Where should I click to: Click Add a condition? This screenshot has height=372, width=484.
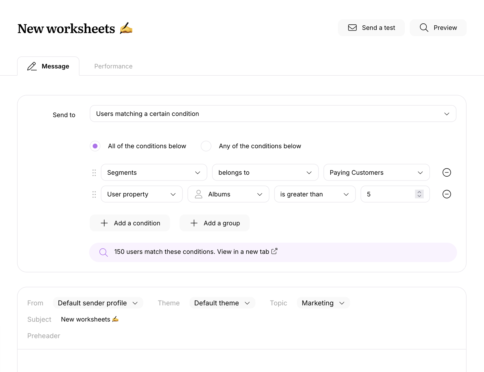click(x=130, y=223)
